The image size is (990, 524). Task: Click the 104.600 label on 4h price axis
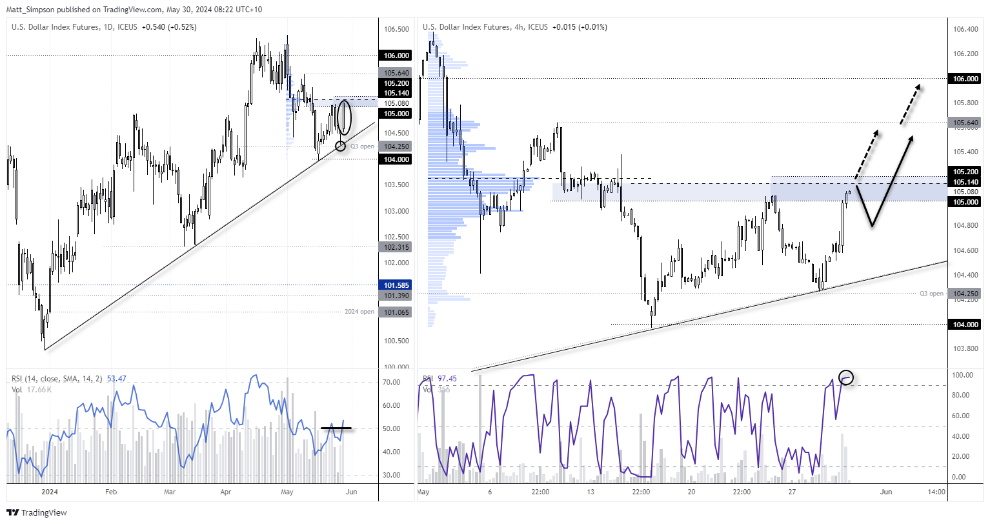(x=965, y=250)
